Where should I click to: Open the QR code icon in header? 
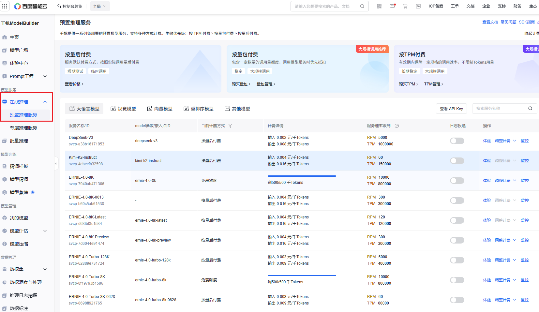[x=379, y=6]
